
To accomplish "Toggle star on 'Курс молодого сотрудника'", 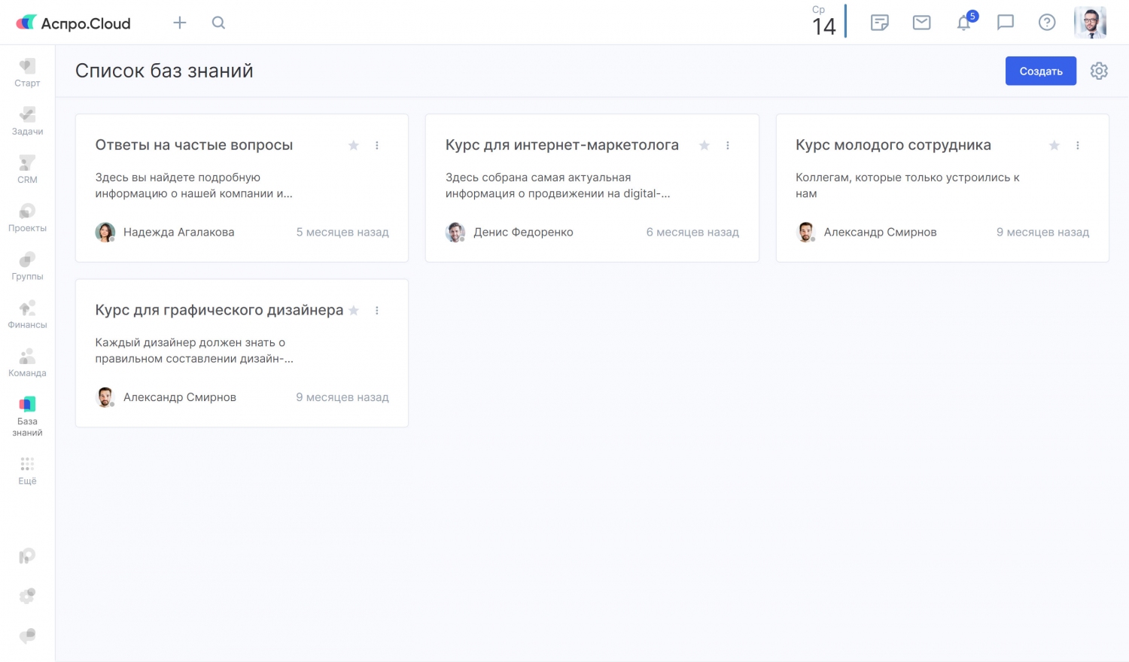I will point(1054,145).
